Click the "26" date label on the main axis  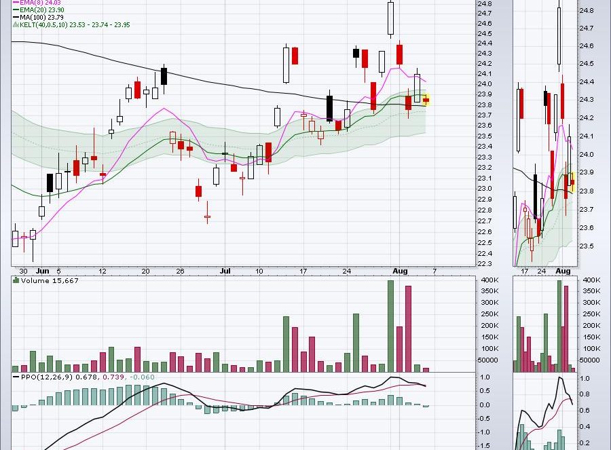click(x=180, y=271)
